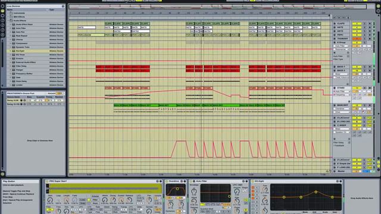Toggle the EQ Eight device activator

point(252,181)
